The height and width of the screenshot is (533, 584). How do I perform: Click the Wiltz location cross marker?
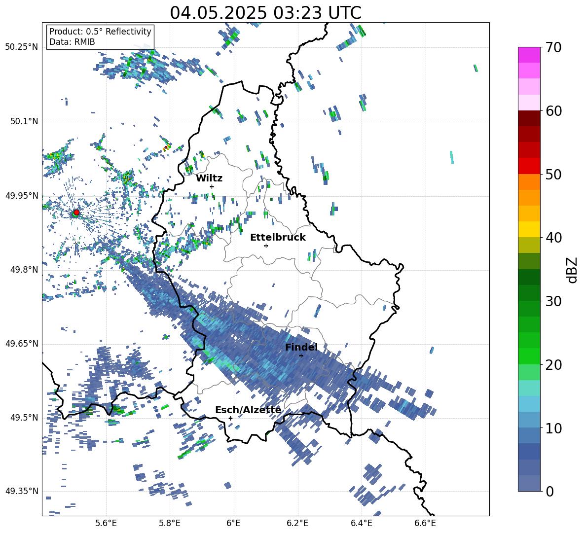(x=212, y=186)
